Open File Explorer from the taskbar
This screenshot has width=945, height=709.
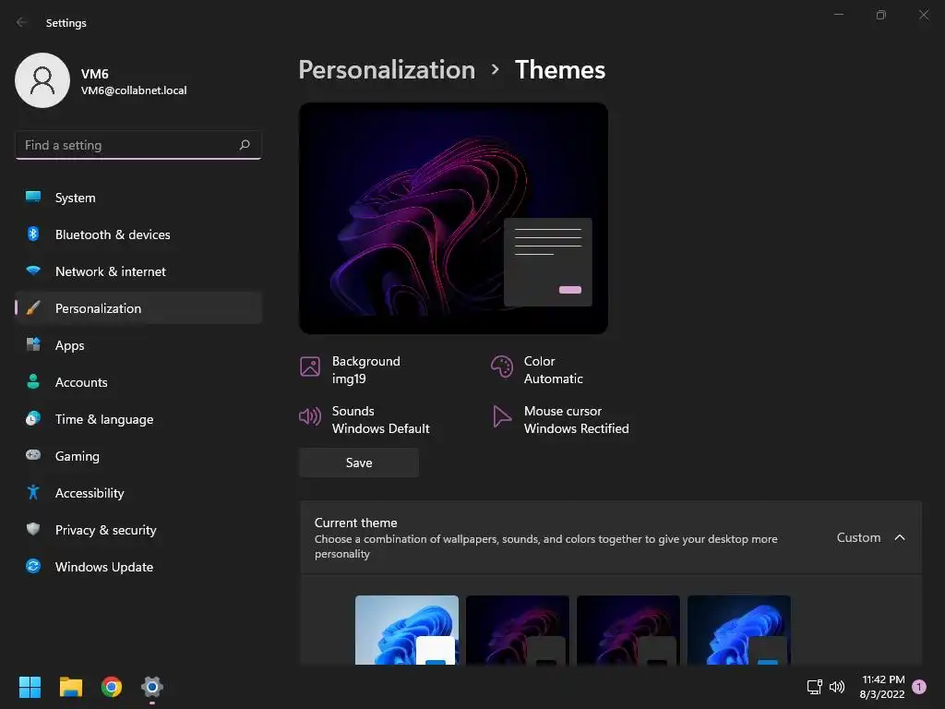click(x=70, y=687)
